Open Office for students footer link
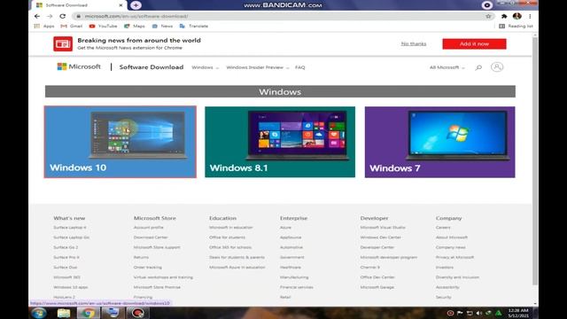The height and width of the screenshot is (319, 567). (x=227, y=237)
